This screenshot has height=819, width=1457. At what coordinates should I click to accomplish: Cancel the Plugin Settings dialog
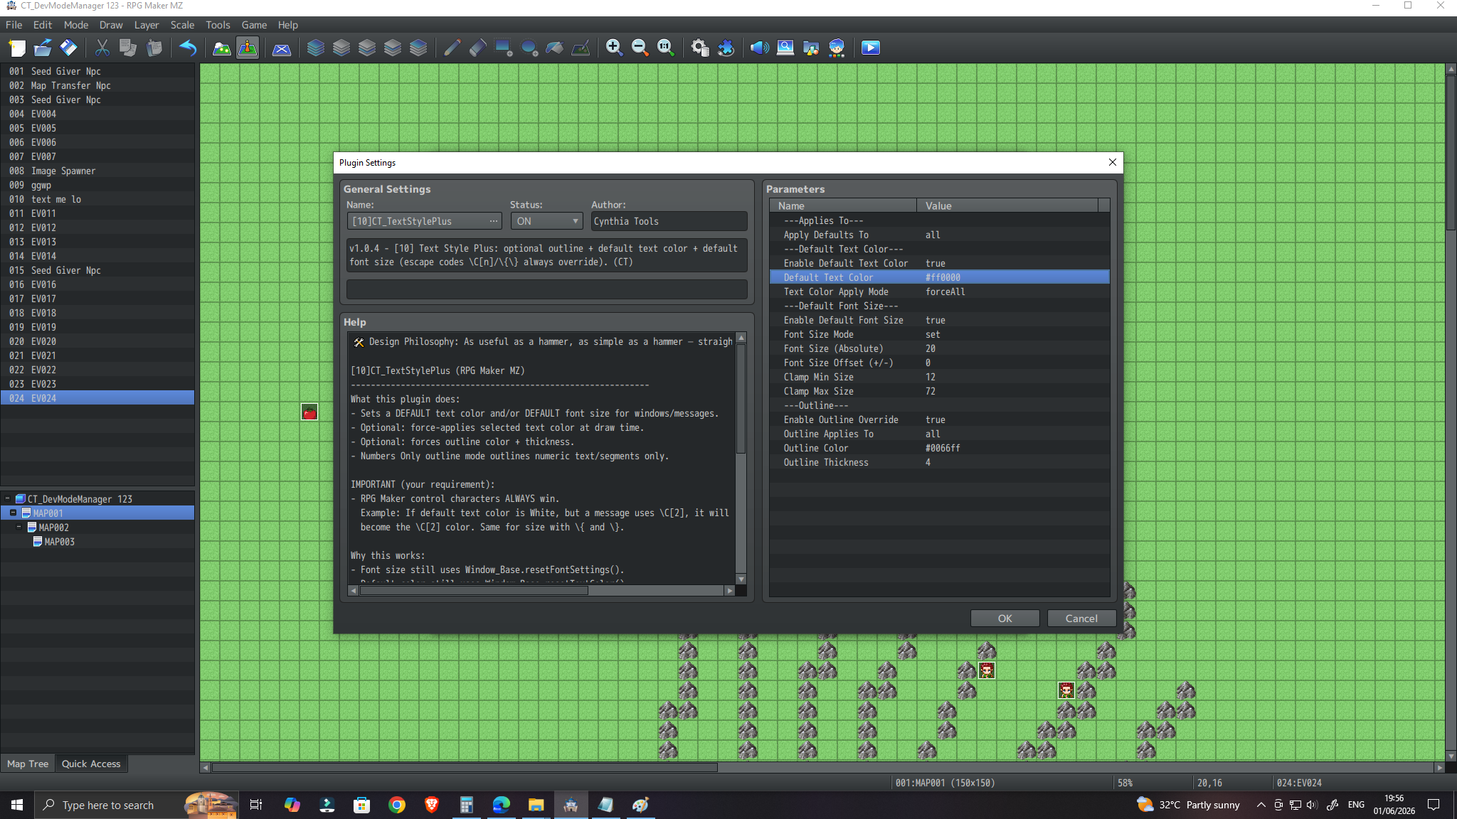(1081, 619)
